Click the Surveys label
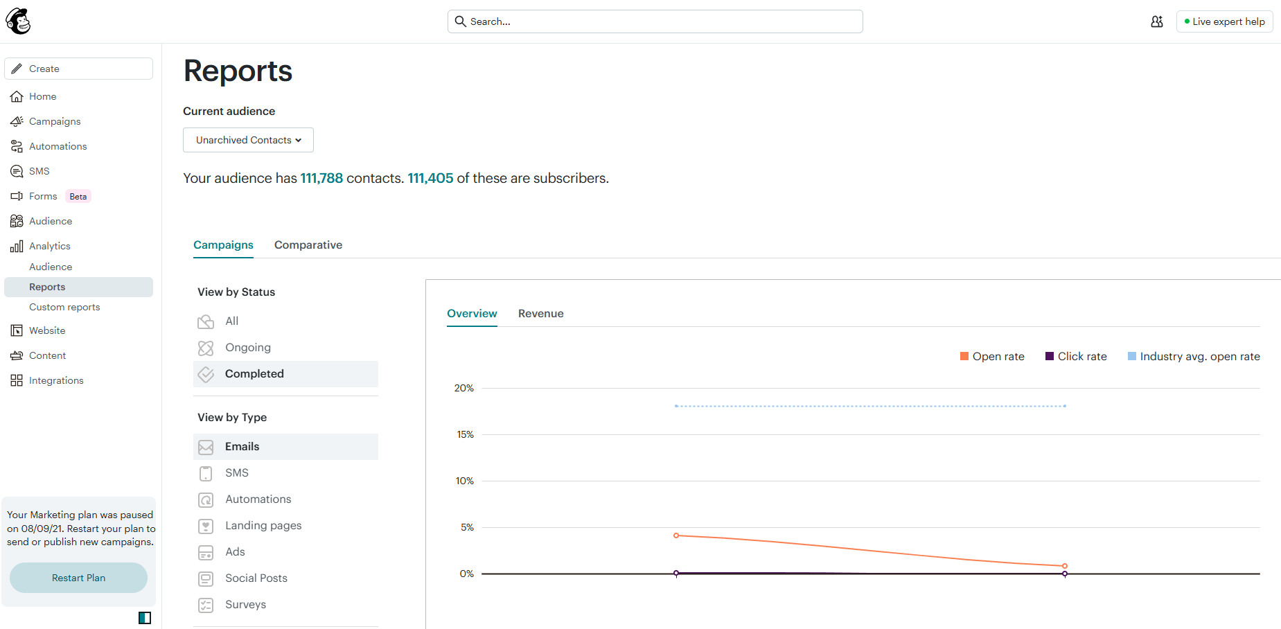The height and width of the screenshot is (629, 1281). (x=245, y=605)
